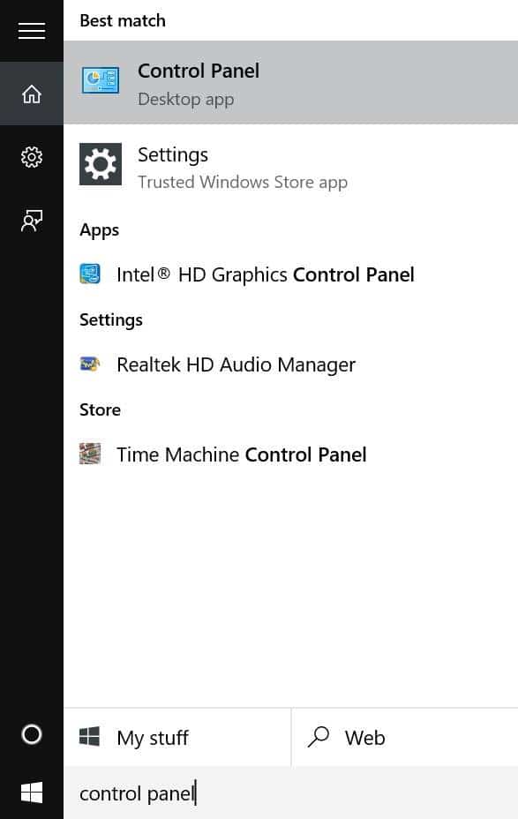Click the Home icon in the left sidebar

[x=32, y=94]
